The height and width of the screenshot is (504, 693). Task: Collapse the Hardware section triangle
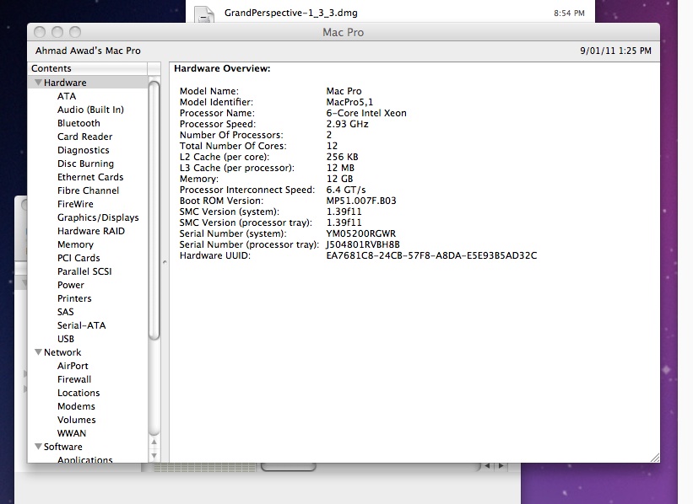[x=39, y=83]
